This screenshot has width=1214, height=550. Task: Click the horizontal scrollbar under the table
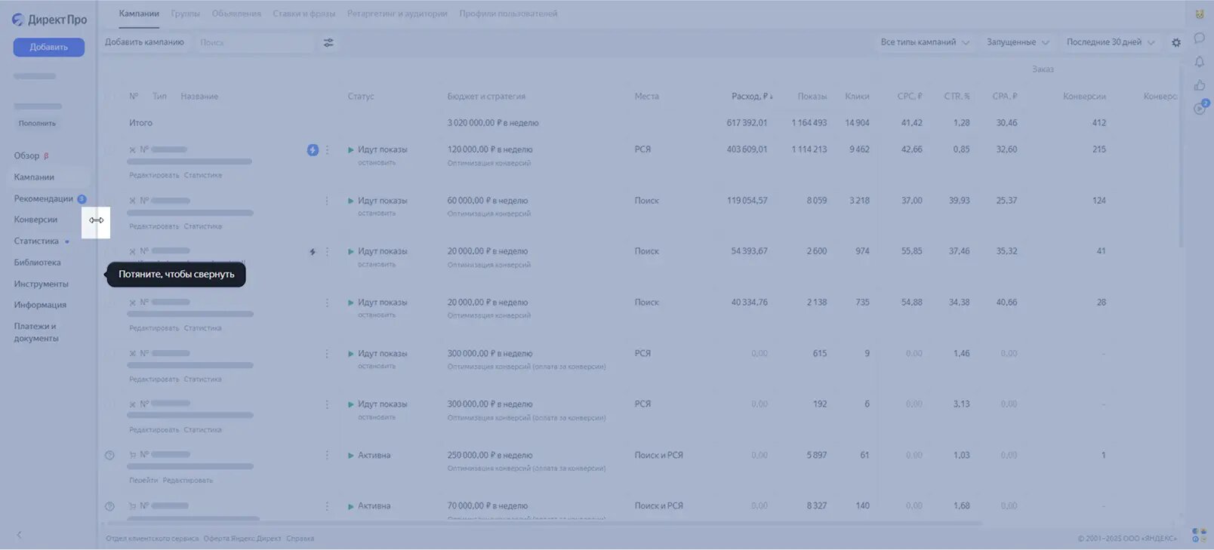(x=545, y=524)
